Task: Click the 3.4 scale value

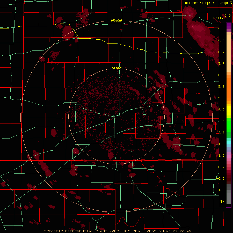Action: pyautogui.click(x=221, y=121)
